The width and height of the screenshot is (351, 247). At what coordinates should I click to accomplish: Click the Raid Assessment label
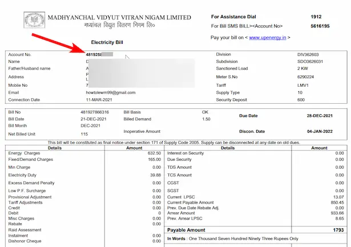coord(25,230)
